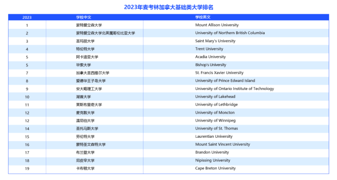
Task: Click University of Ontario Institute of Technology
Action: point(234,89)
